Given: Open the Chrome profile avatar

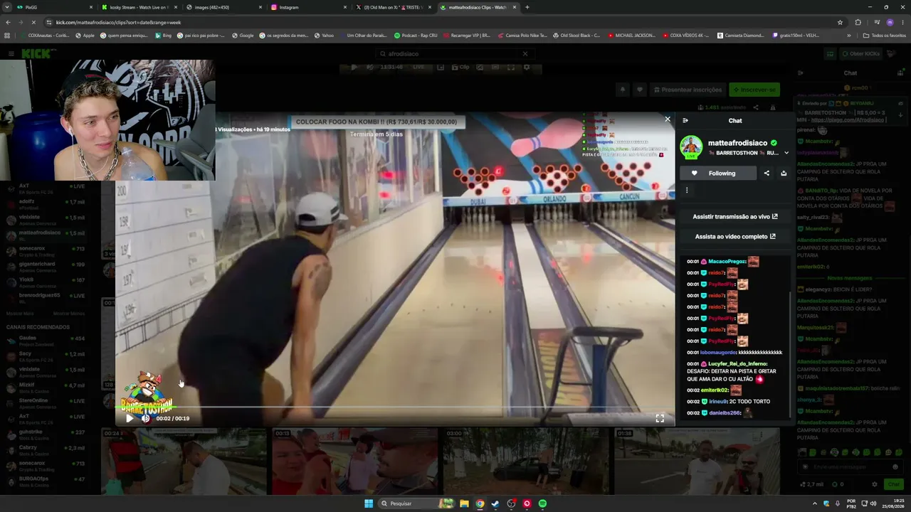Looking at the screenshot, I should [x=890, y=22].
